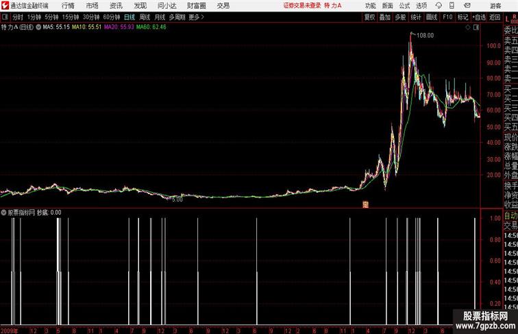The image size is (518, 334).
Task: Select the 日线 daily chart tab
Action: coord(129,17)
